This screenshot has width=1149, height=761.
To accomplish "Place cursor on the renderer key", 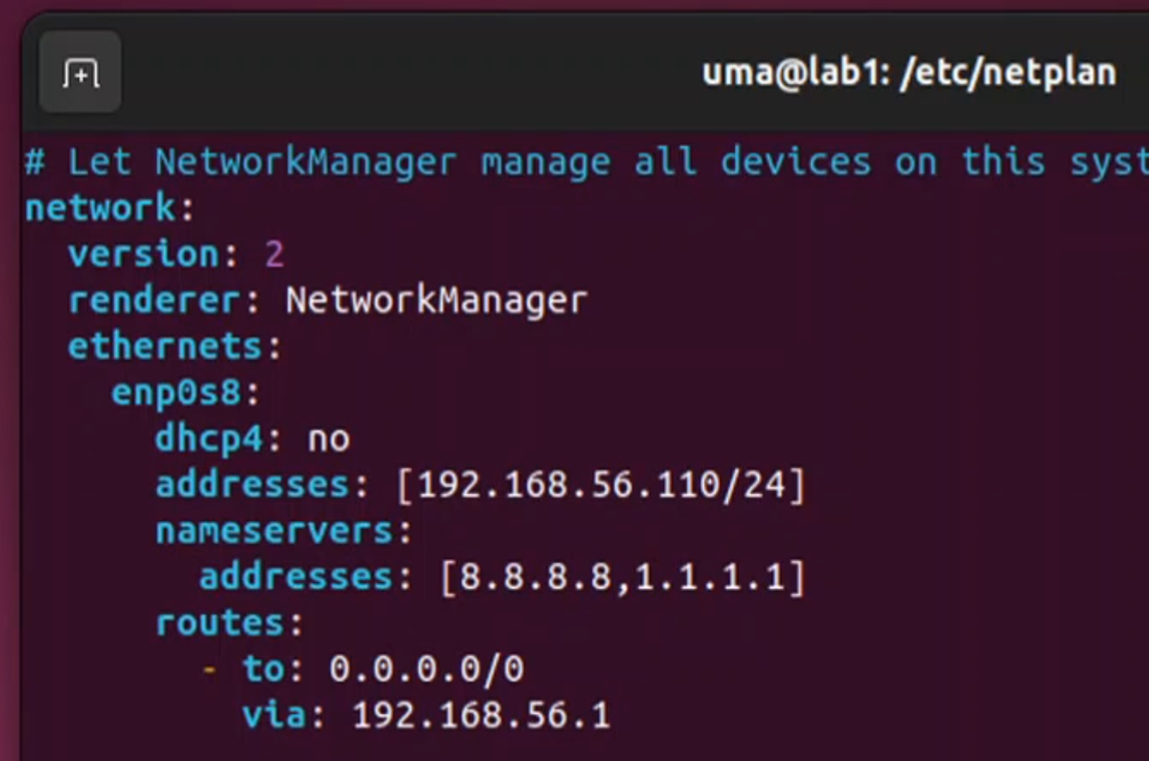I will point(155,300).
